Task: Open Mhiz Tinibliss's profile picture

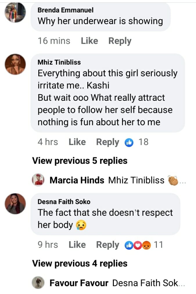Action: (15, 64)
